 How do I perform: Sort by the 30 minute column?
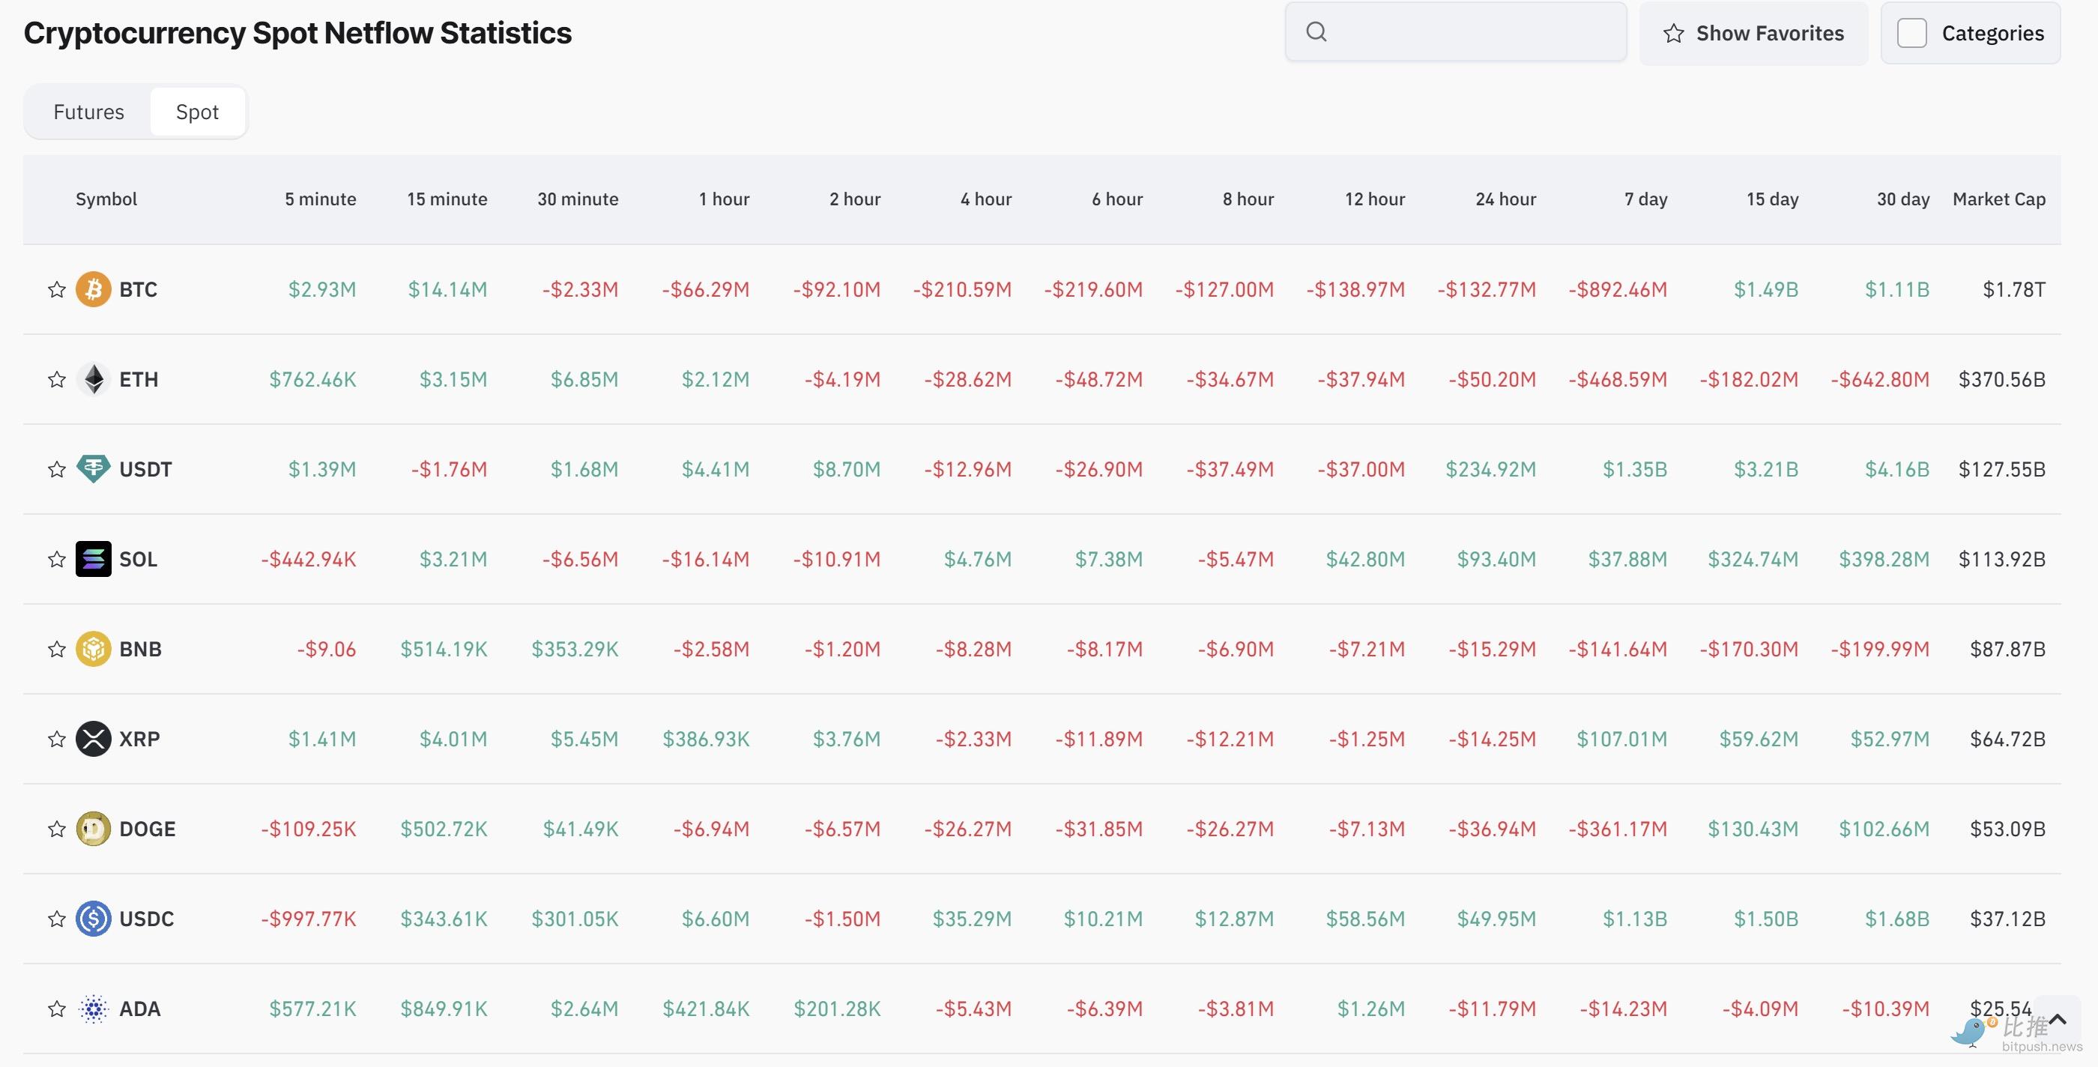(x=578, y=199)
